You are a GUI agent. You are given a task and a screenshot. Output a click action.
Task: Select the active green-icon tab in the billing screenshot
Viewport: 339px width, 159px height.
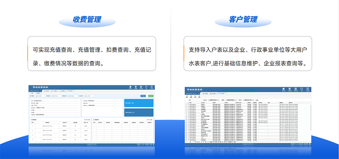[71, 91]
